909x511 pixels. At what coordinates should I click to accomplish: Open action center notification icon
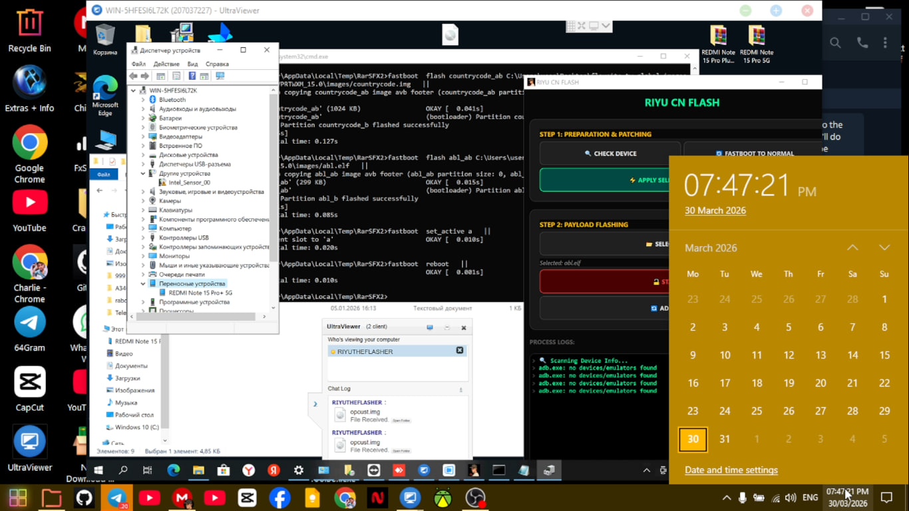[886, 497]
